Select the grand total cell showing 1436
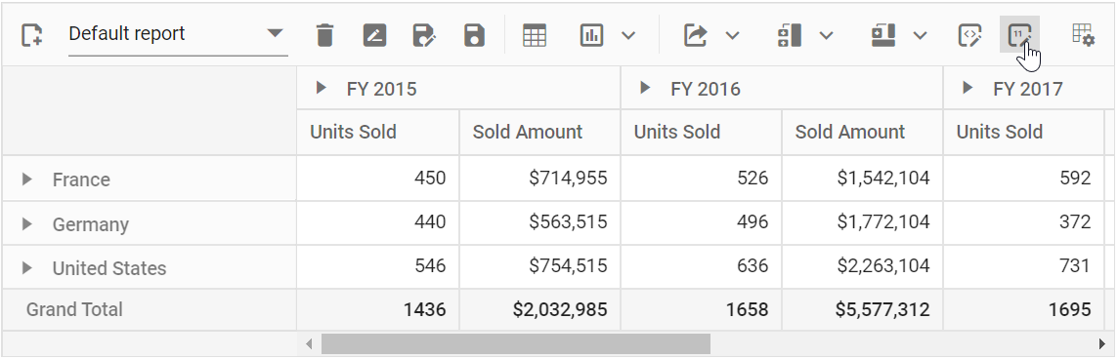 (x=378, y=310)
